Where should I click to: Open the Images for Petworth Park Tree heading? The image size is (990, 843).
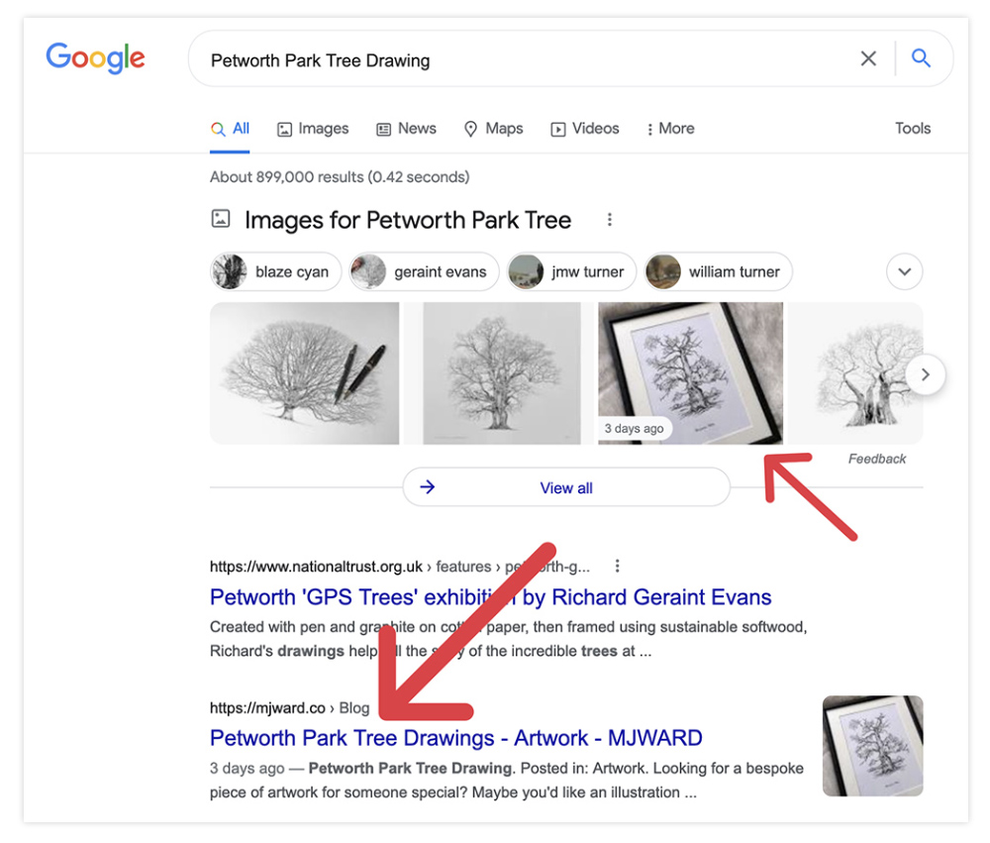coord(408,220)
